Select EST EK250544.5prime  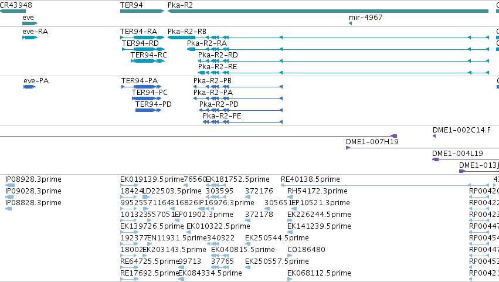(x=277, y=239)
